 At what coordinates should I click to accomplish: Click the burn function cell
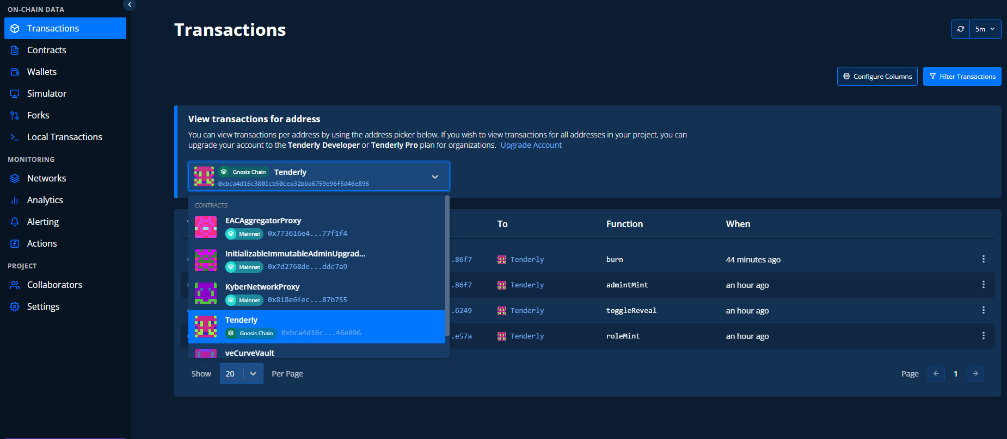(x=615, y=260)
